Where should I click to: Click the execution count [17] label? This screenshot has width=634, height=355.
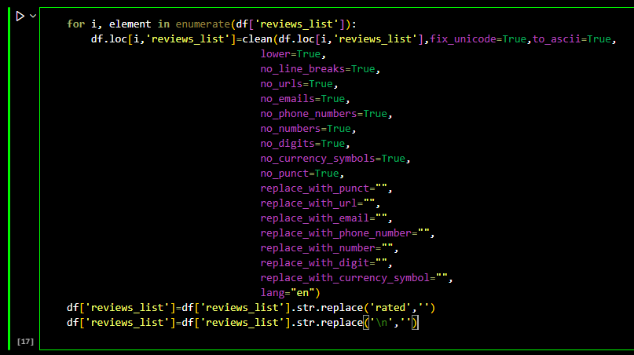point(24,342)
